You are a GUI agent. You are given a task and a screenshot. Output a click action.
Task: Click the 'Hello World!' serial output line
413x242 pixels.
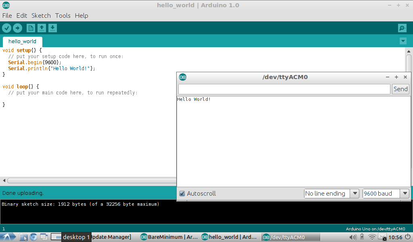(194, 99)
